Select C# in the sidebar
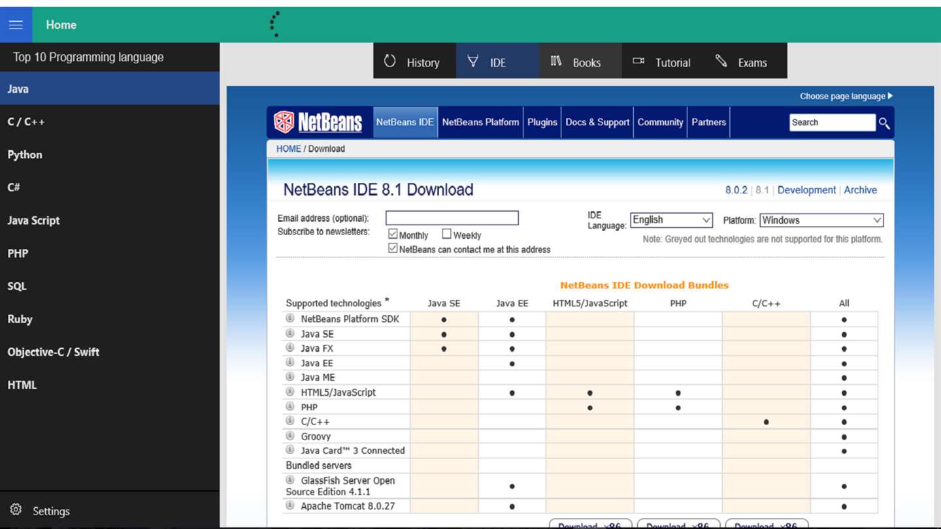 pyautogui.click(x=110, y=187)
